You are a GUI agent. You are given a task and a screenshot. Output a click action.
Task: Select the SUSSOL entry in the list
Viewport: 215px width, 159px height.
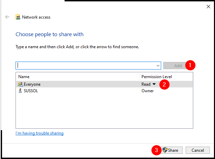coord(31,91)
